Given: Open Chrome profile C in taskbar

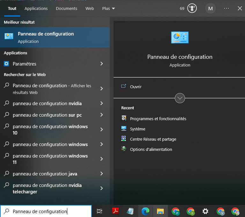Looking at the screenshot, I should point(190,211).
